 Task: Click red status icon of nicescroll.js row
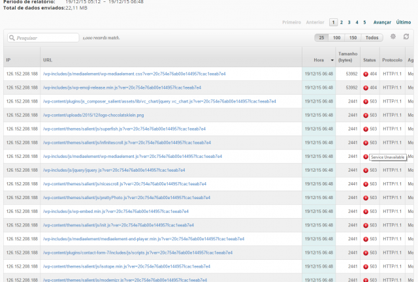(x=366, y=184)
